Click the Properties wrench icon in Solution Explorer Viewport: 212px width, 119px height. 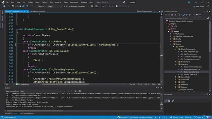[x=197, y=15]
